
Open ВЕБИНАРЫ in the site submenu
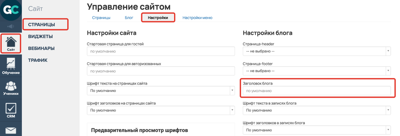tap(41, 48)
